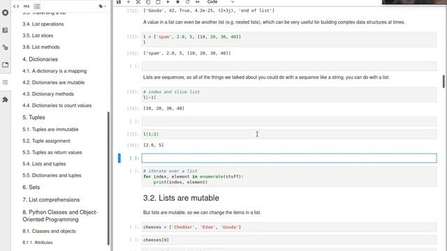Image resolution: width=447 pixels, height=251 pixels.
Task: Navigate to 4.4. Dictionaries to count values
Action: click(57, 105)
